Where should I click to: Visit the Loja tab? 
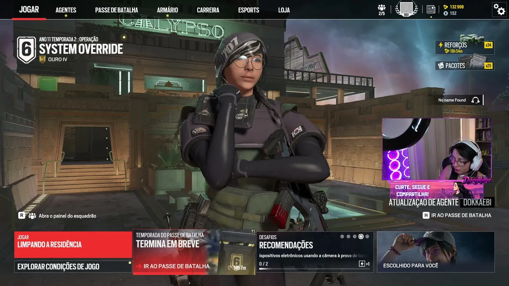[x=284, y=10]
